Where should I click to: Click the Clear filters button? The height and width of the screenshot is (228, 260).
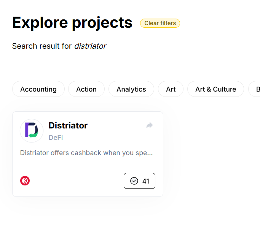(160, 23)
